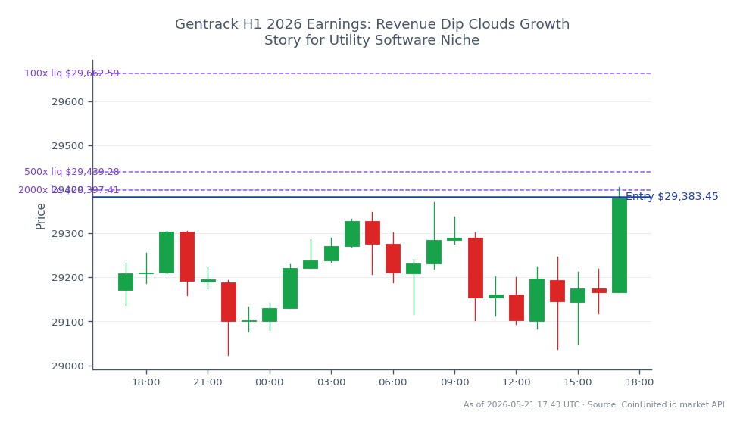Screen dimensions: 743x427
Task: Select the green candle at 01:00
Action: click(x=290, y=288)
